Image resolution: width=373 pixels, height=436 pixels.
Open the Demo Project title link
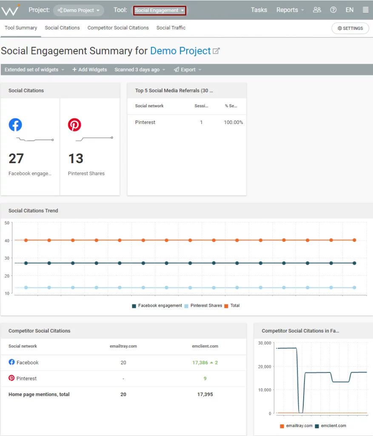[180, 51]
